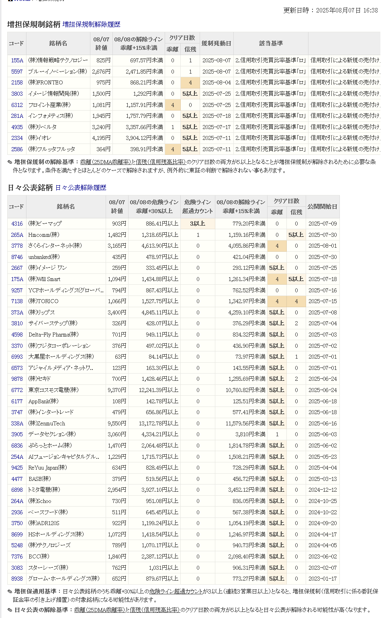Click code 3905 データセクション link

click(17, 434)
